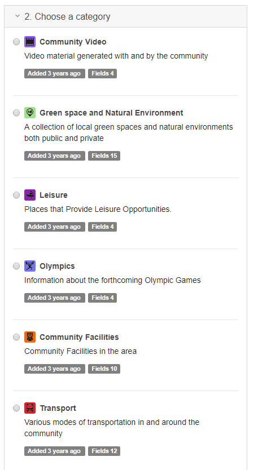Choose the Leisure radio button

[16, 195]
